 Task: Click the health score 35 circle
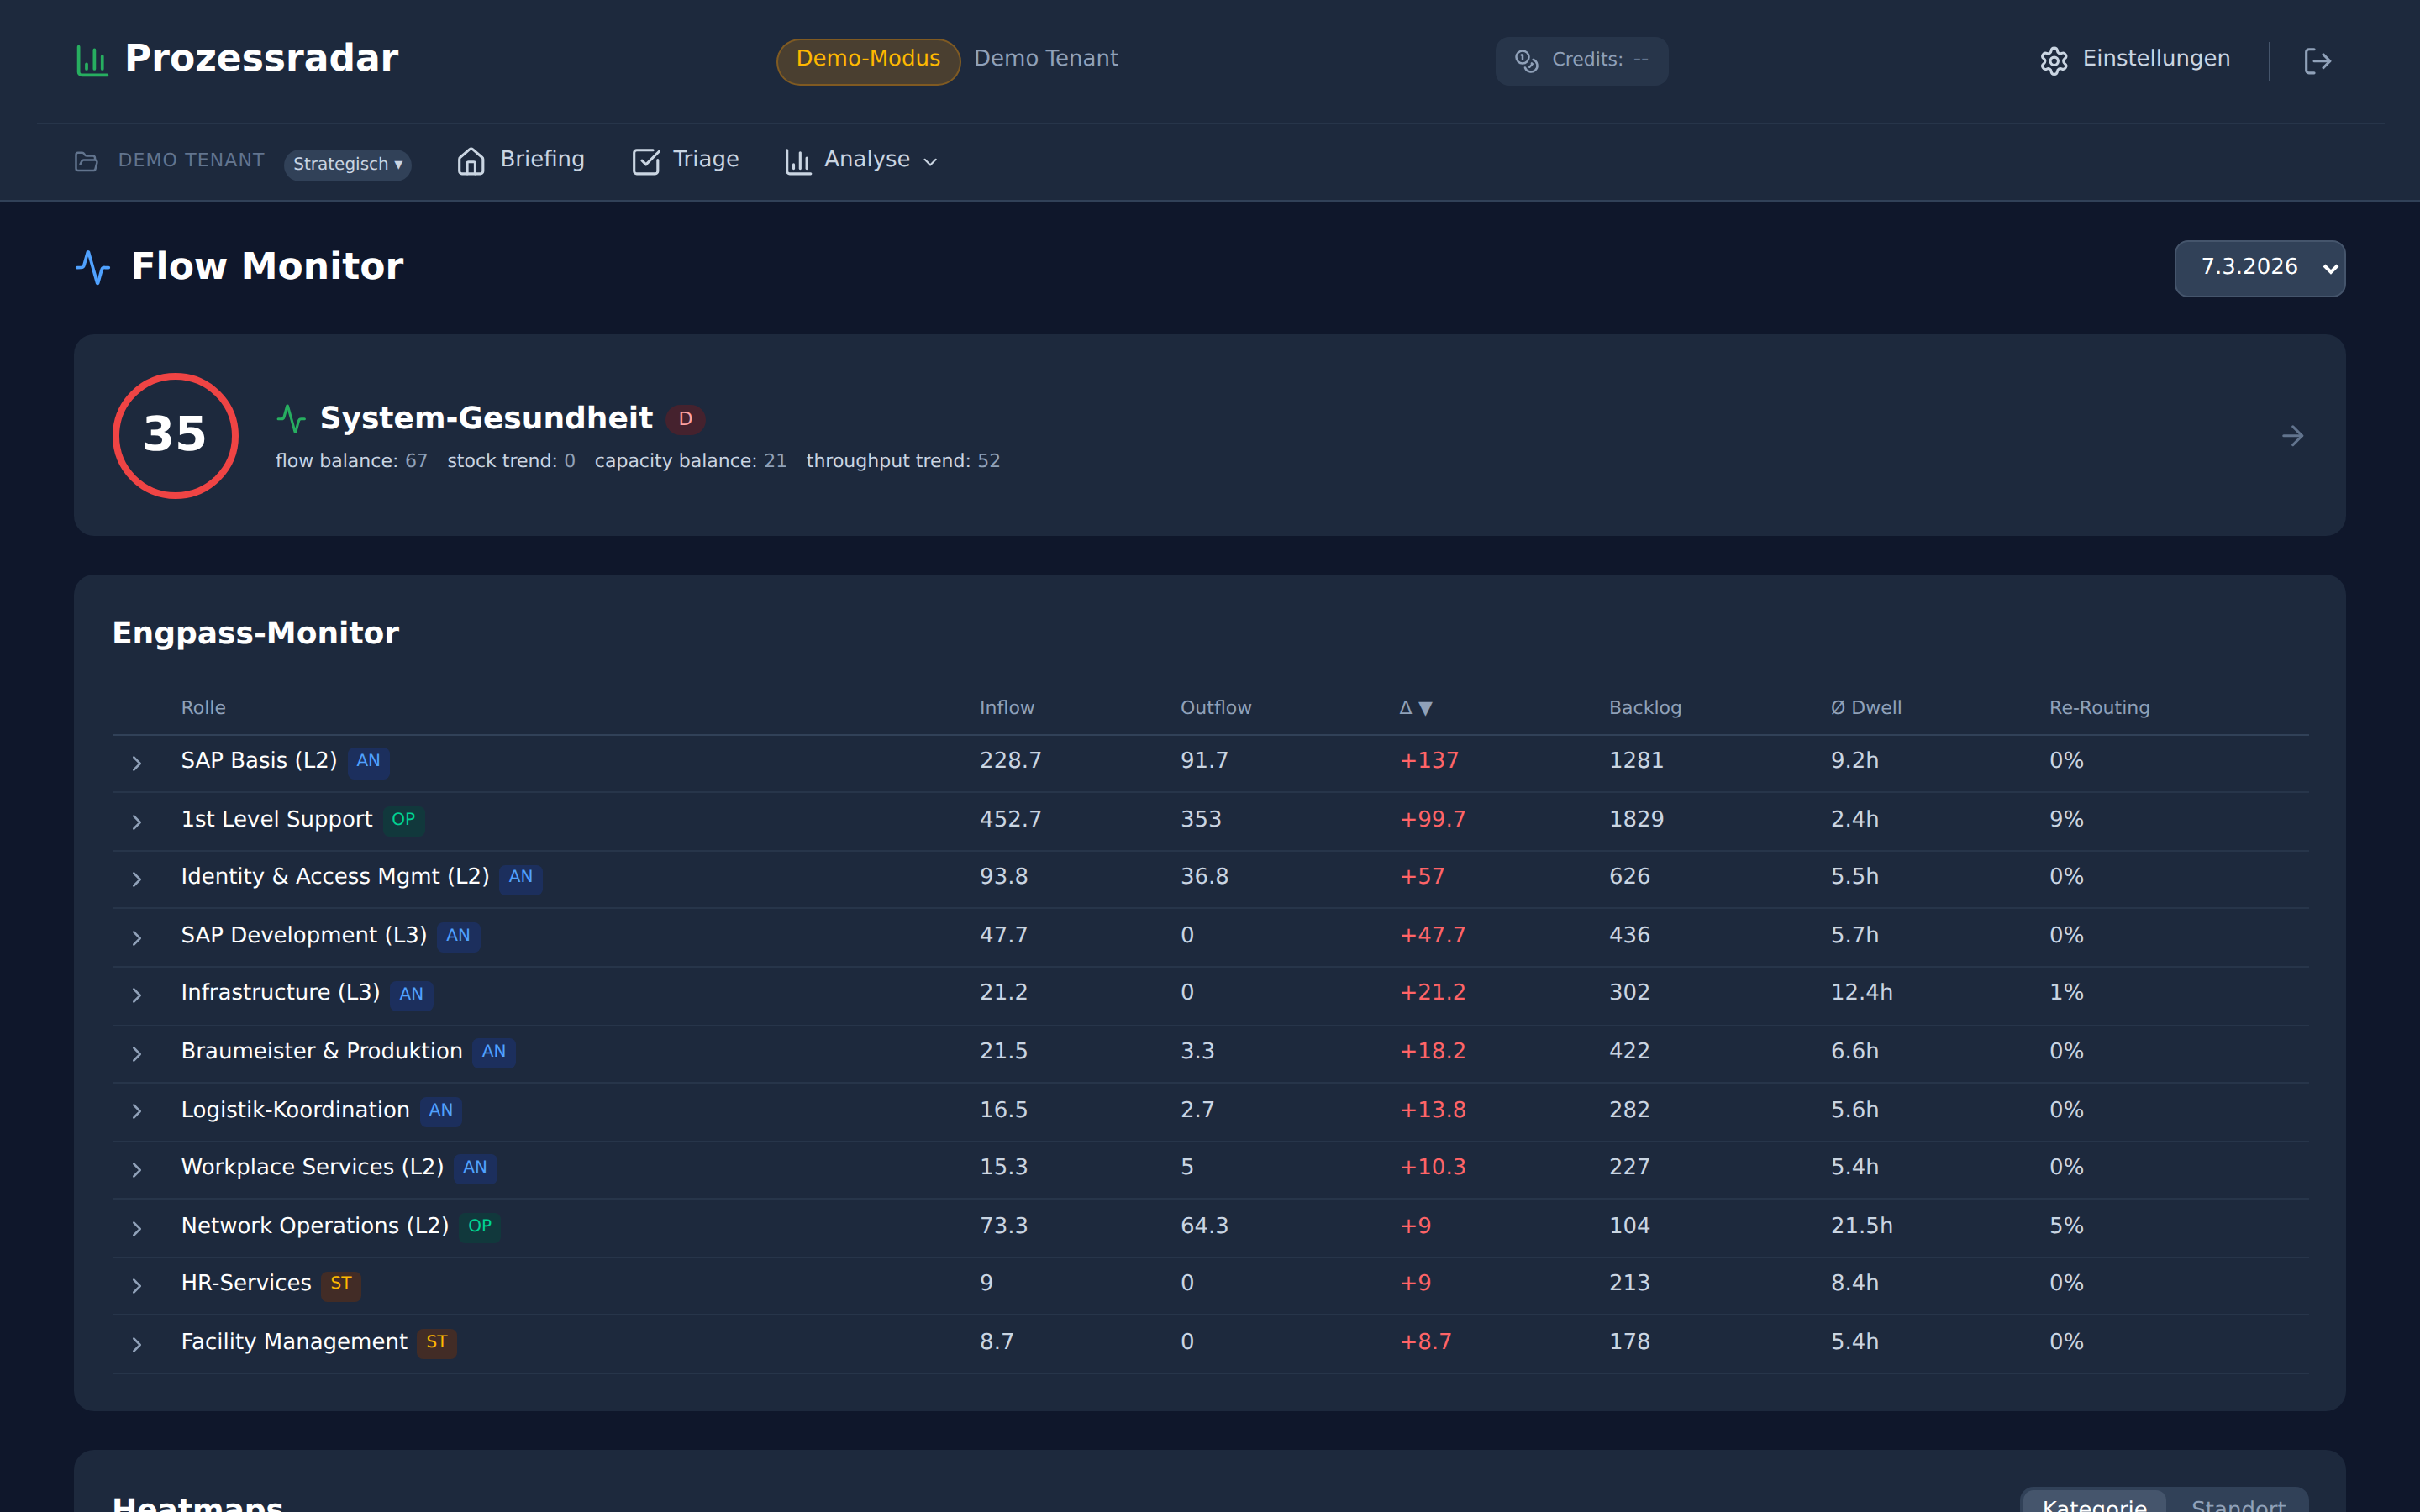(175, 436)
